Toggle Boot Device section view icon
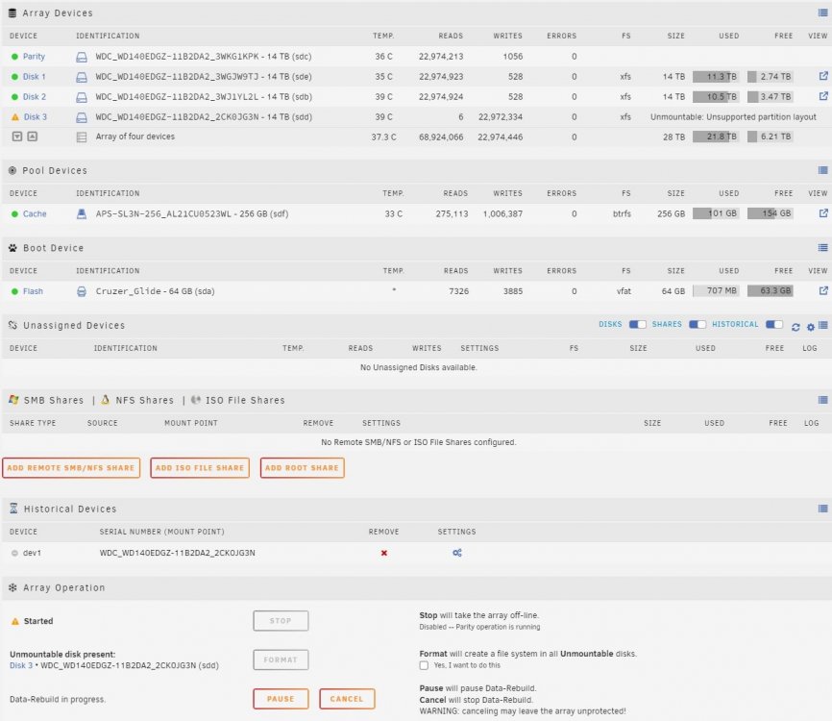The height and width of the screenshot is (721, 832). [x=822, y=247]
